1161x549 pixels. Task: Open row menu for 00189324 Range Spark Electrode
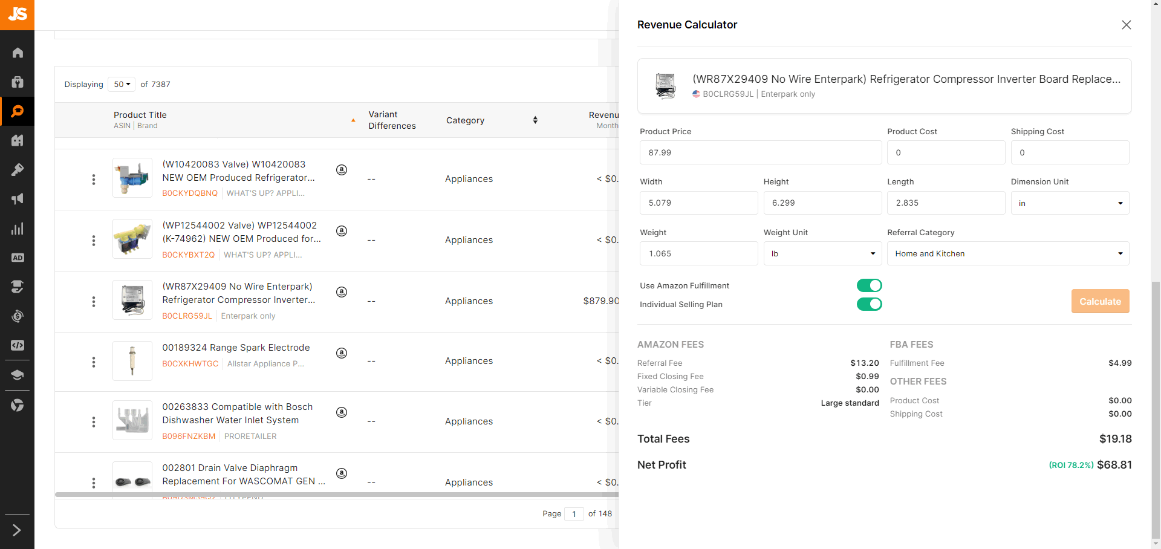tap(93, 362)
